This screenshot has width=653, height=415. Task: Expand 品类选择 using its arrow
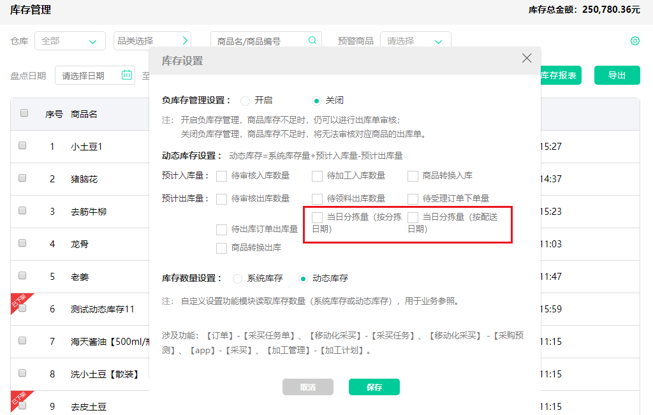tap(184, 40)
